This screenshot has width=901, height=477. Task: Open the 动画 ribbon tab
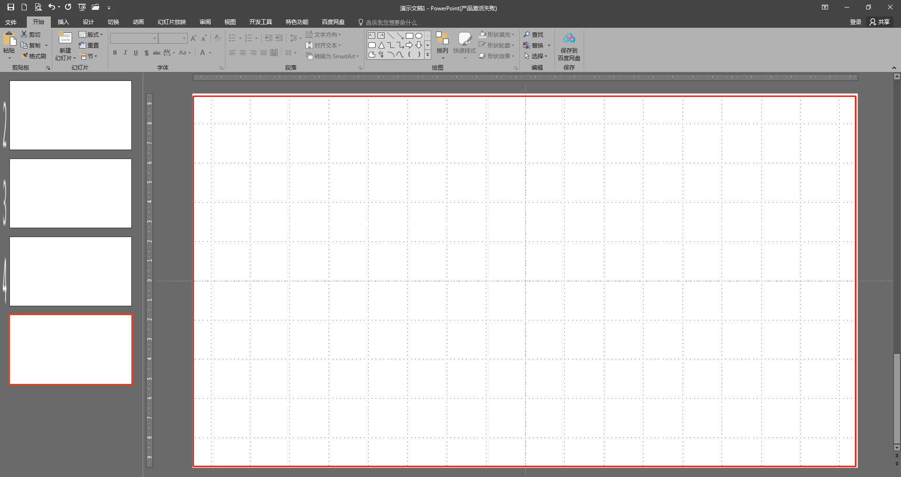tap(138, 22)
